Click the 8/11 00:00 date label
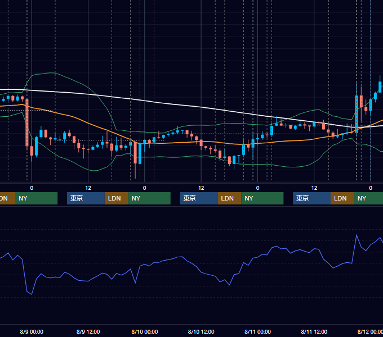 click(x=258, y=331)
